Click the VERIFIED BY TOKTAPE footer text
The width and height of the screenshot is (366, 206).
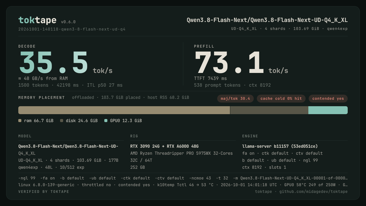[x=44, y=192]
